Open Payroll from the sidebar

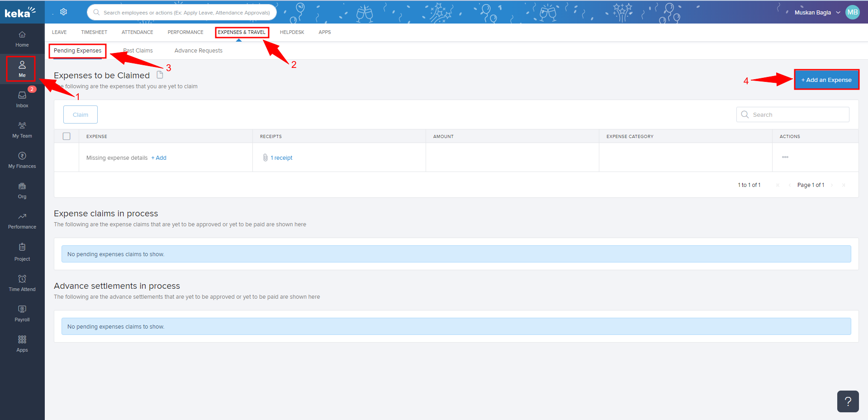(22, 313)
